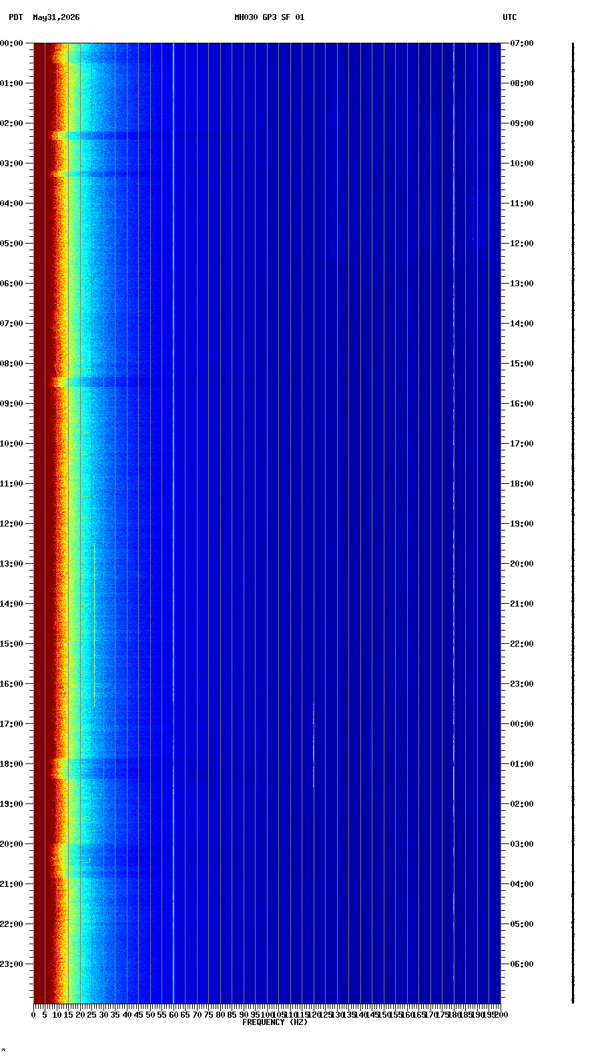Image resolution: width=602 pixels, height=1057 pixels.
Task: Click UTC axis time label 01:00
Action: [x=522, y=764]
